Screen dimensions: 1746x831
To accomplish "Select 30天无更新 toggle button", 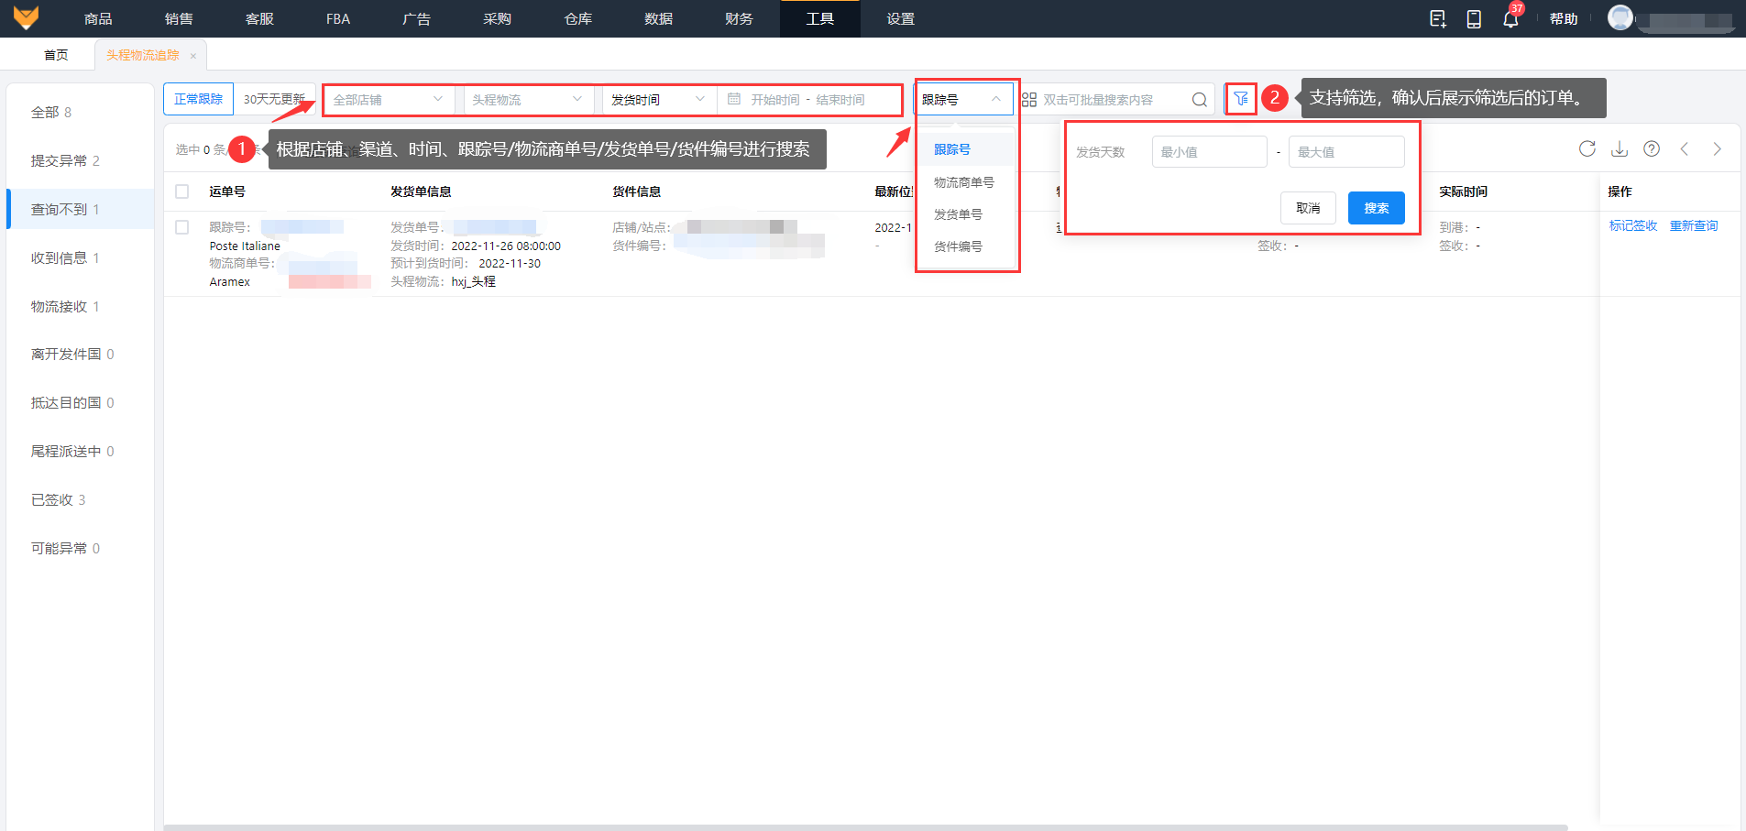I will pos(274,99).
